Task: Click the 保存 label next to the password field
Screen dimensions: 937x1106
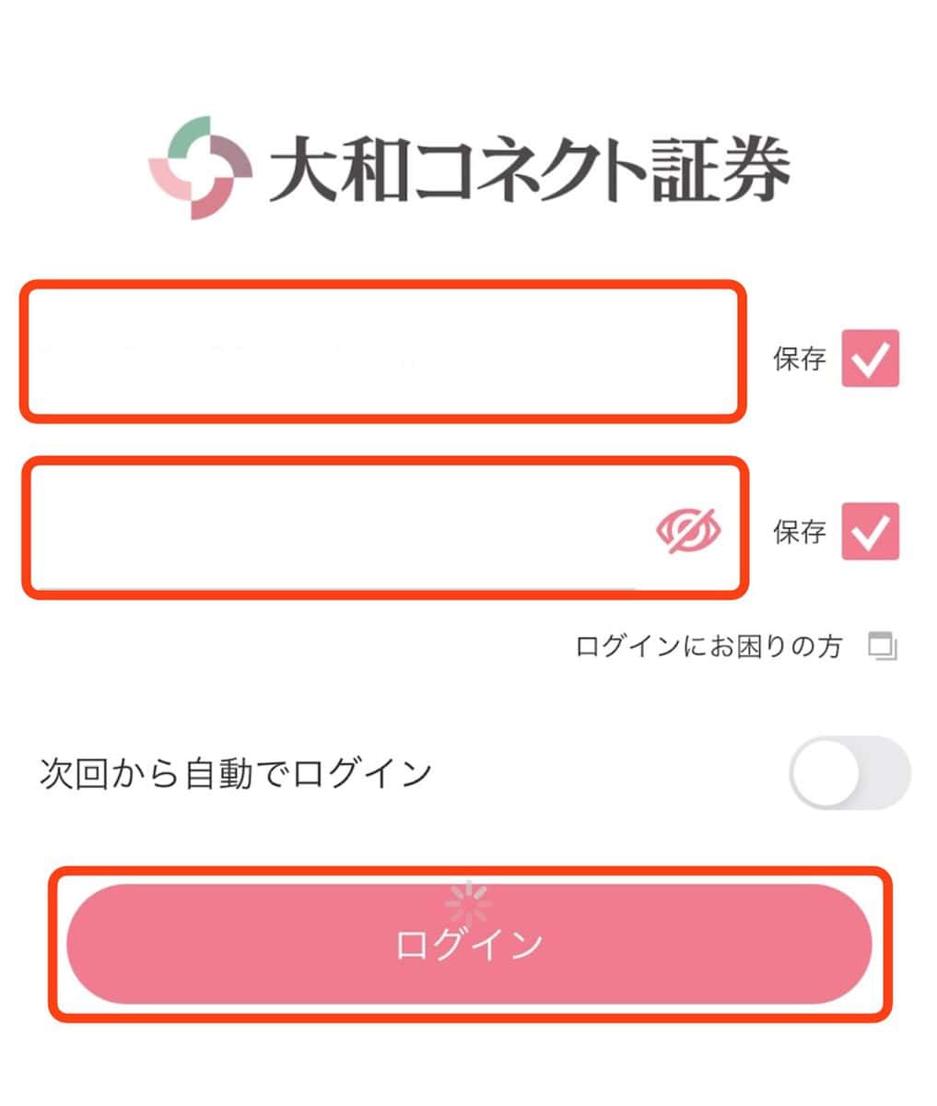Action: point(799,532)
